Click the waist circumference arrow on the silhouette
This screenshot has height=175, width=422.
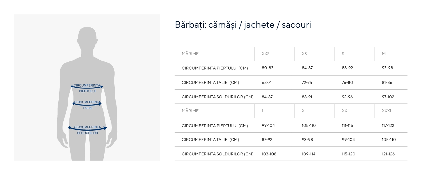click(x=87, y=104)
